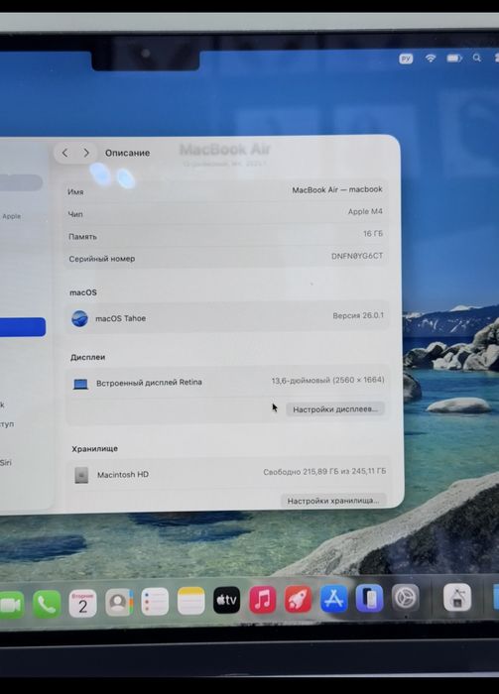Click the macOS Tahoe round logo icon
Image resolution: width=499 pixels, height=694 pixels.
pos(79,318)
